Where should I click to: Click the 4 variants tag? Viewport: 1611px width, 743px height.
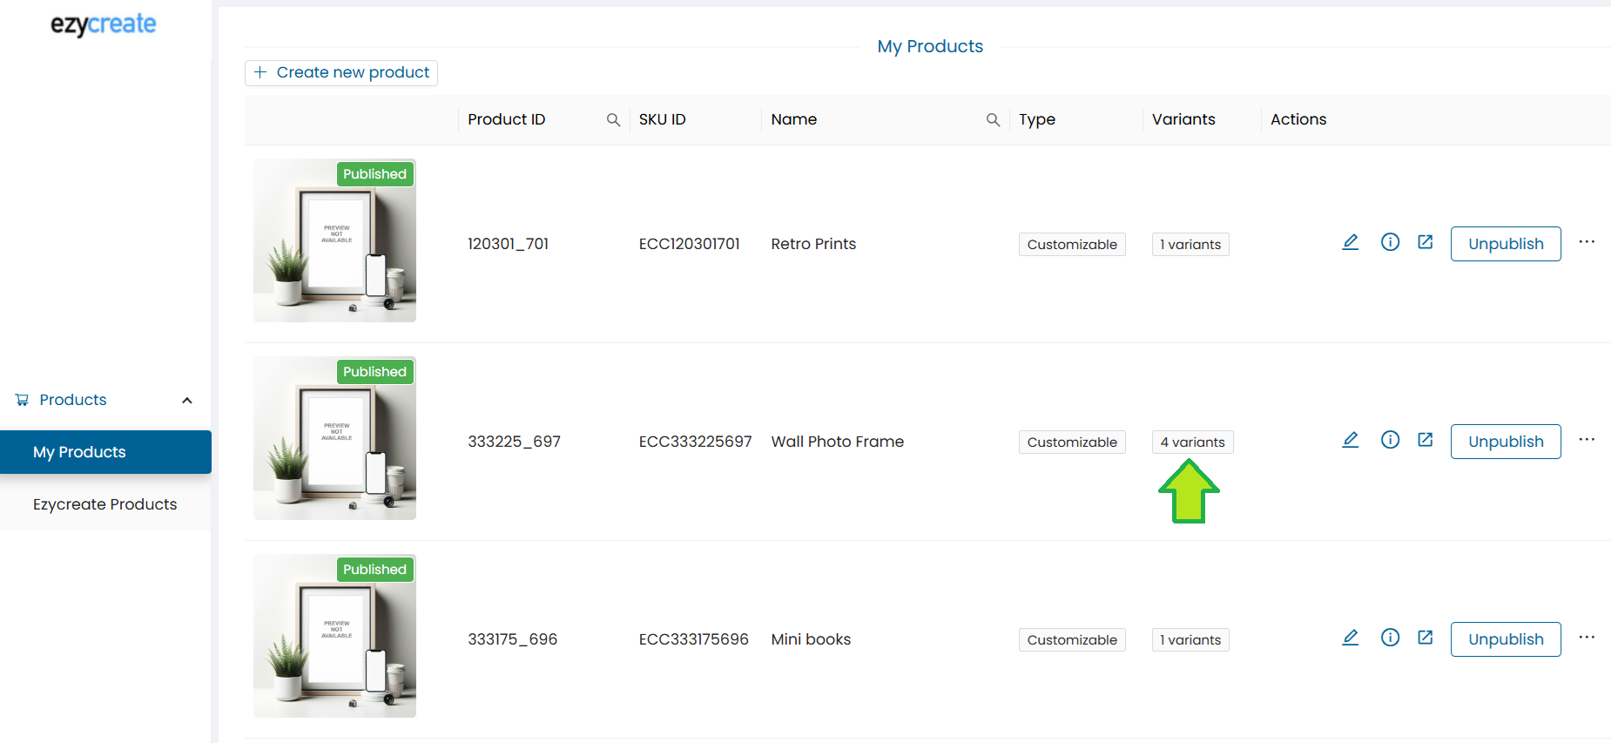pos(1191,442)
